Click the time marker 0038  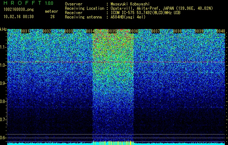tap(177, 31)
